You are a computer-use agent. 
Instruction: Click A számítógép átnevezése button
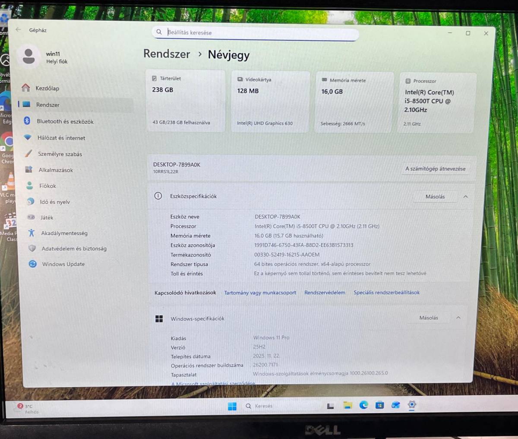[x=436, y=169]
